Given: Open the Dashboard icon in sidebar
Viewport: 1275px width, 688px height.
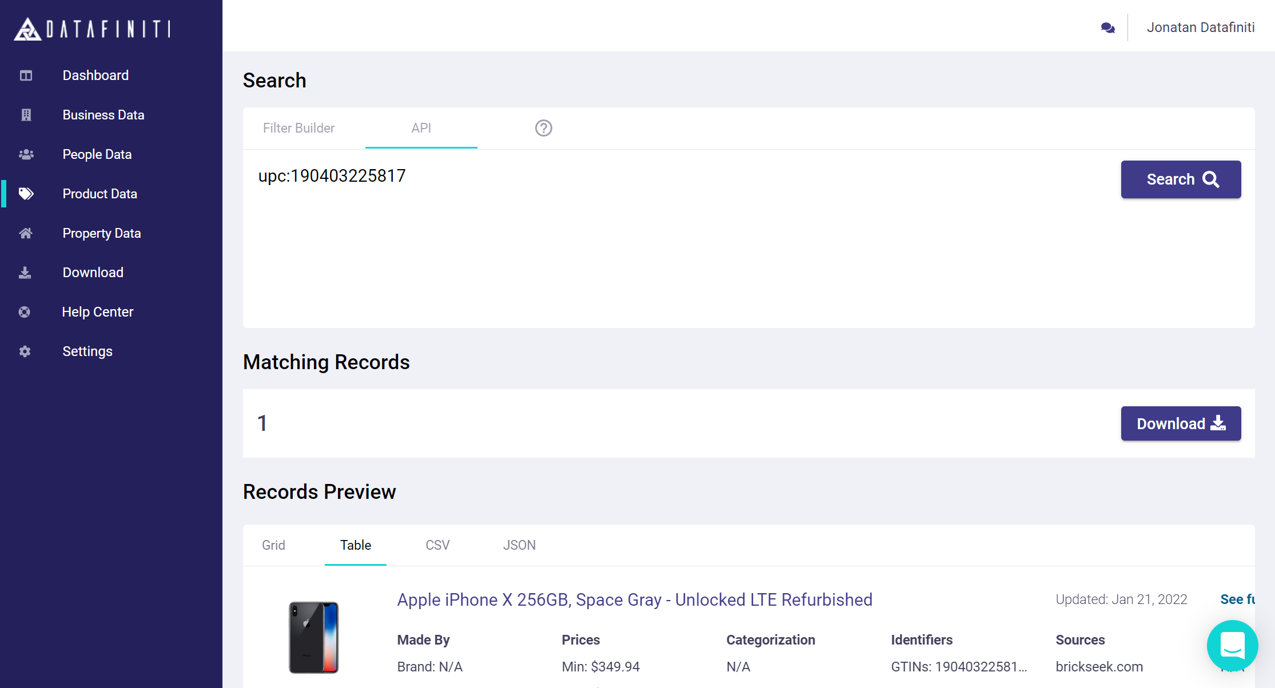Looking at the screenshot, I should [26, 75].
